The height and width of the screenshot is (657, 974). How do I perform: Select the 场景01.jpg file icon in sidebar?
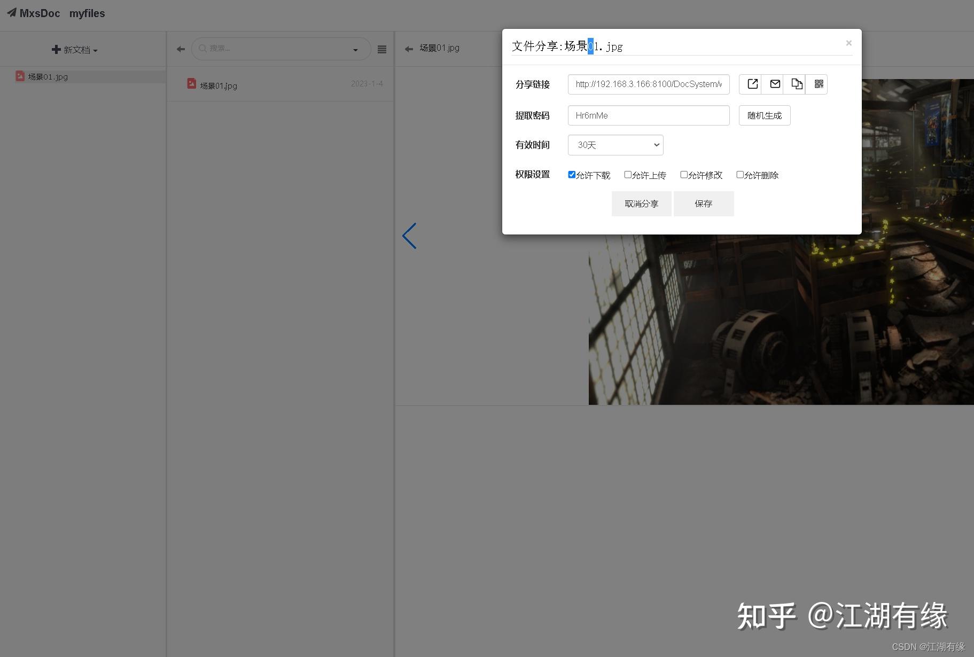[x=20, y=76]
